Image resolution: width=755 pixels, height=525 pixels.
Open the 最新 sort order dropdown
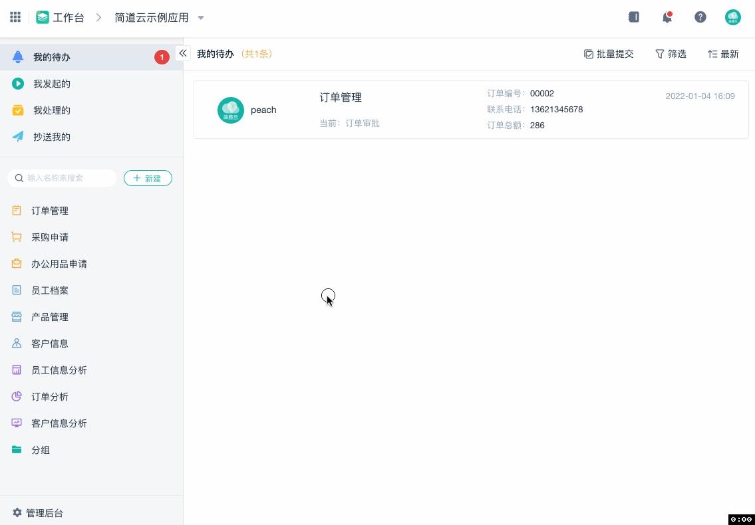tap(723, 54)
